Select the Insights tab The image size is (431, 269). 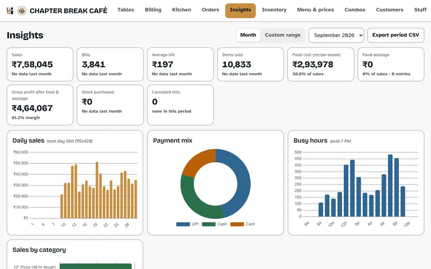pyautogui.click(x=240, y=11)
